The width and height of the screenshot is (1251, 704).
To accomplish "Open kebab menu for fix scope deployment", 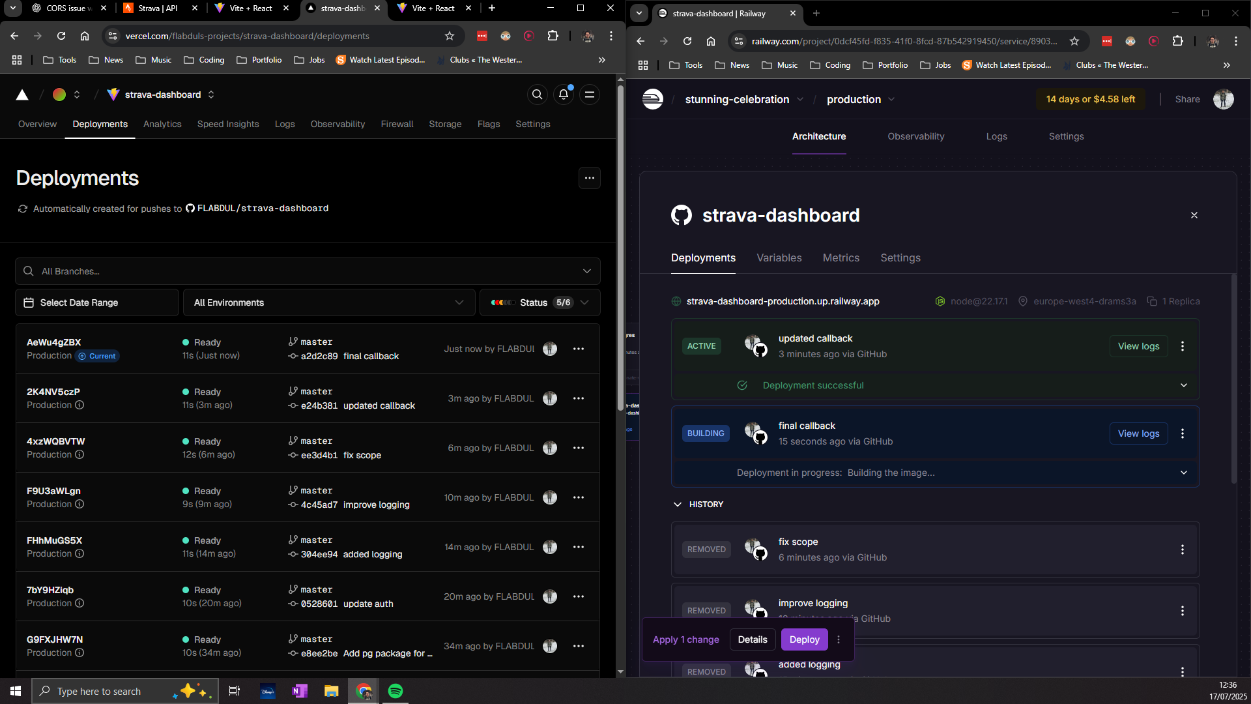I will point(1183,550).
